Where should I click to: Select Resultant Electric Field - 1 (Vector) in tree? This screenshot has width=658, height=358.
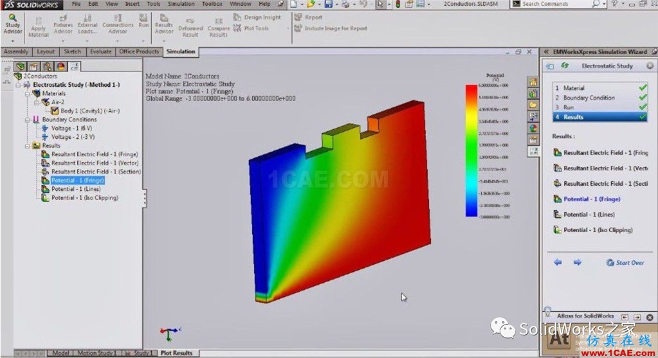pyautogui.click(x=90, y=163)
